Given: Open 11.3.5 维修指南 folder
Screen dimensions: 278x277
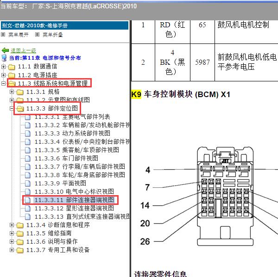Looking at the screenshot, I should pyautogui.click(x=49, y=233).
